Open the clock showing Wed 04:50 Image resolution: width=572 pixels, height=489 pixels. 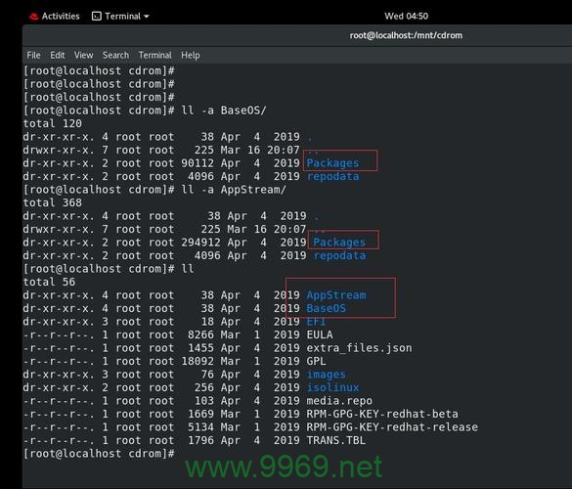(x=406, y=16)
